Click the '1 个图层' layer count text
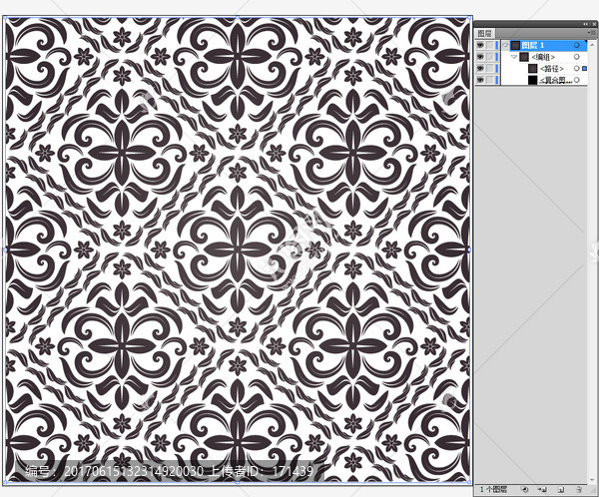This screenshot has width=599, height=497. (493, 489)
